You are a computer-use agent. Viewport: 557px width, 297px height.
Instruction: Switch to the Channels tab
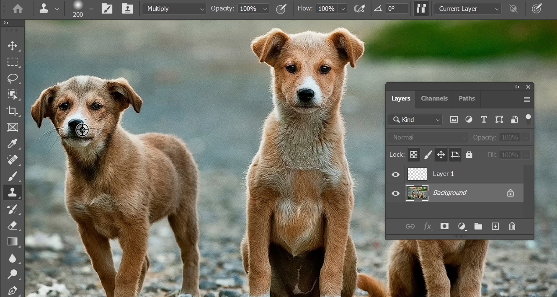(434, 99)
